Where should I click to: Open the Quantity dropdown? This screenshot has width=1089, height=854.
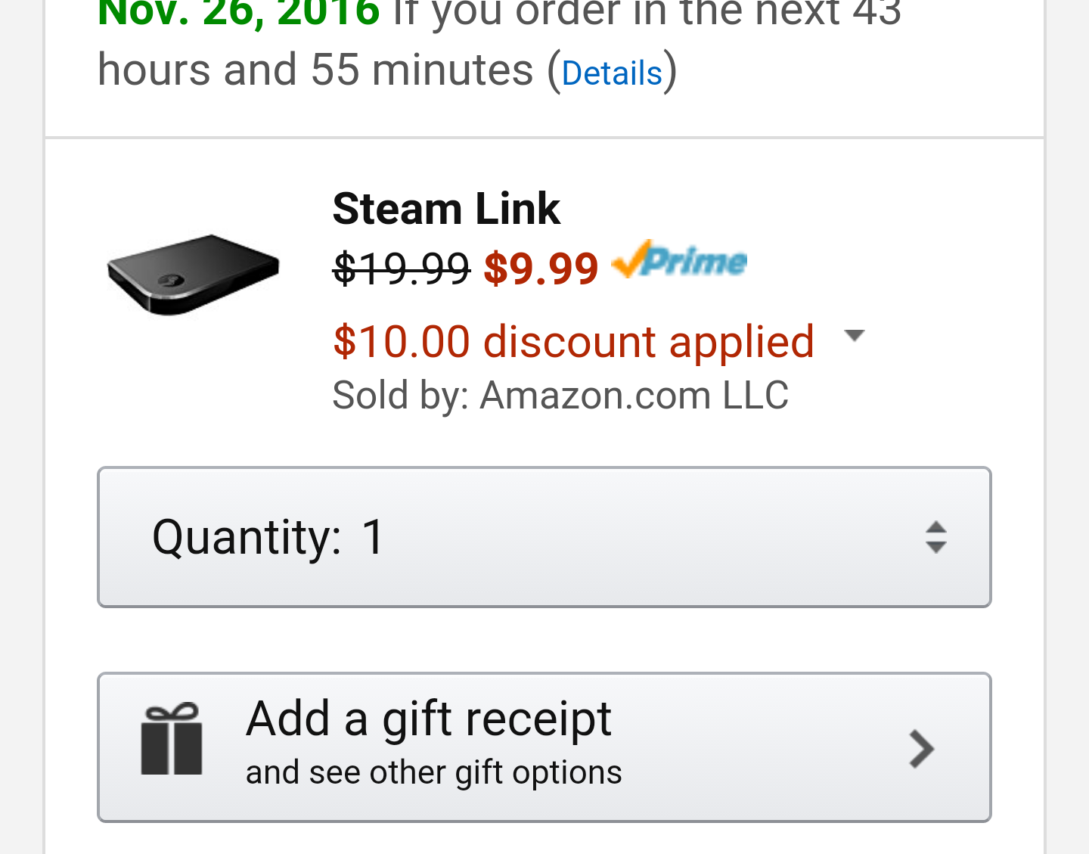544,537
